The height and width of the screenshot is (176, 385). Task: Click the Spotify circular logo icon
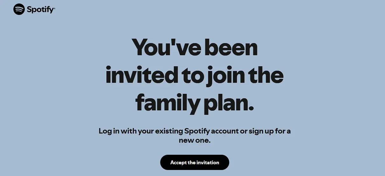point(19,9)
